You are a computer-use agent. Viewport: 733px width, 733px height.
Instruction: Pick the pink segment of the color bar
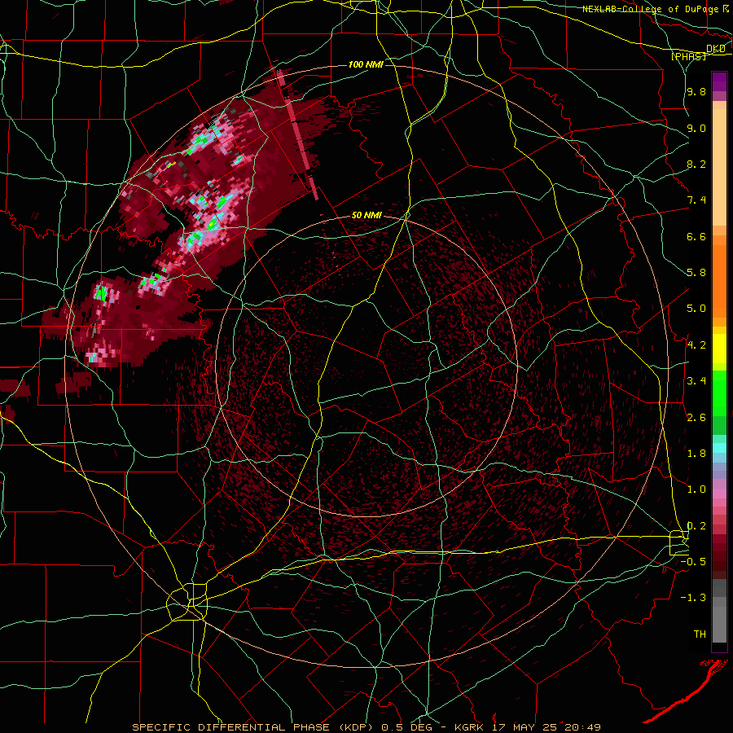tap(719, 494)
